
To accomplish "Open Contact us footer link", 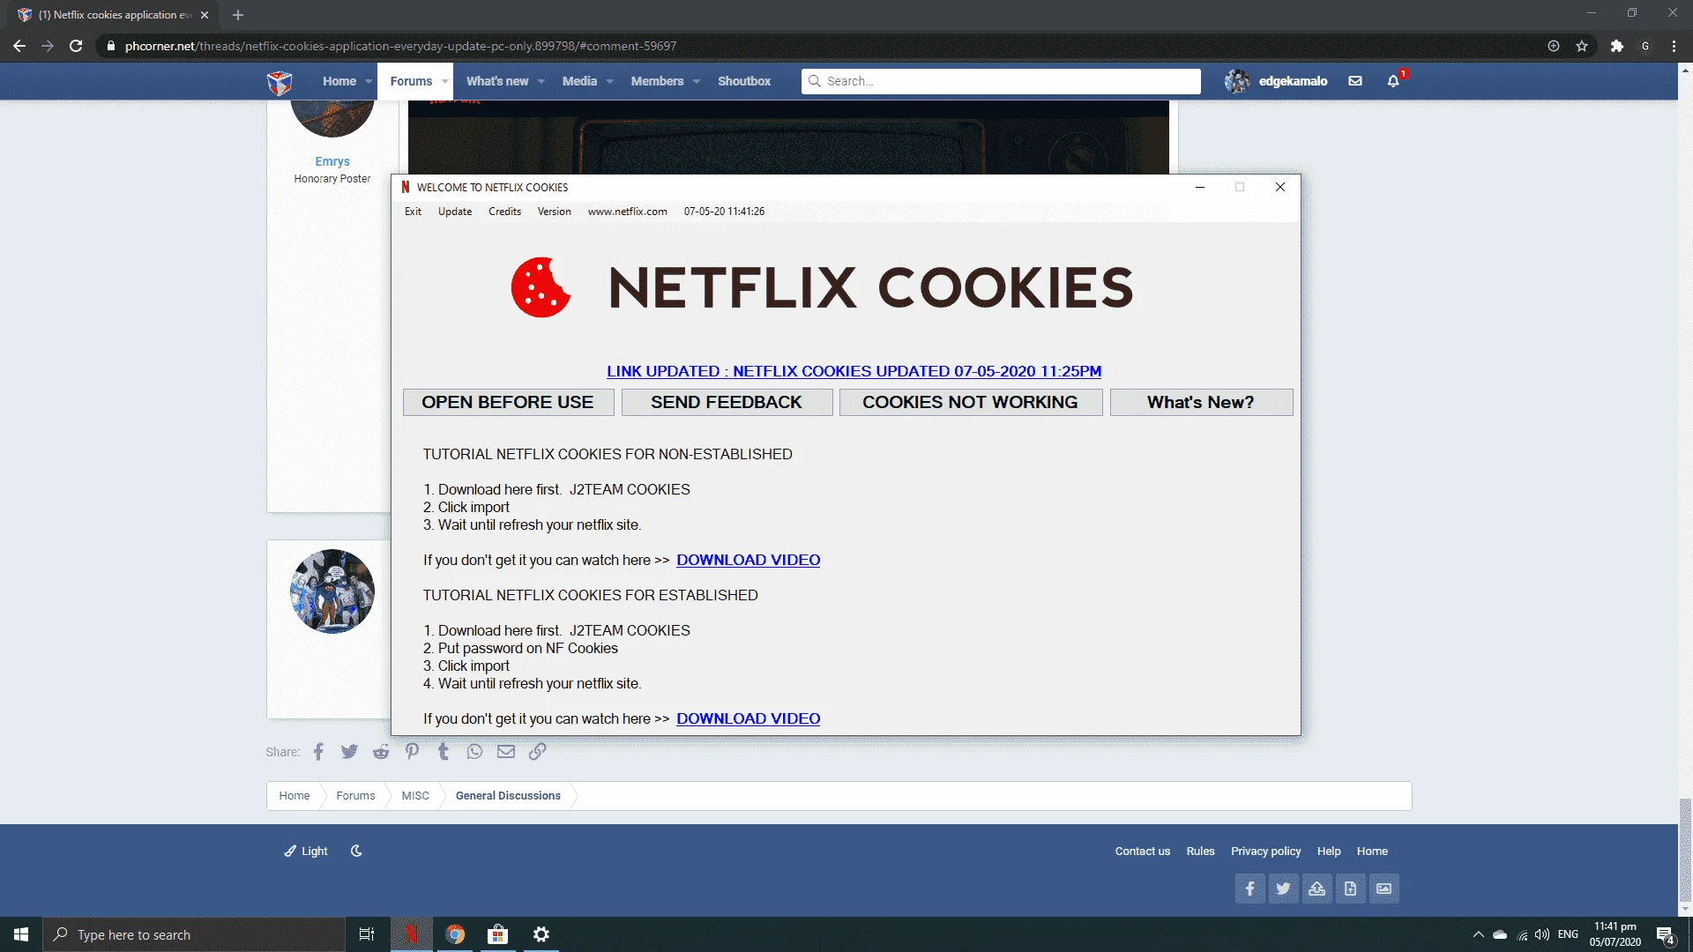I will coord(1142,852).
